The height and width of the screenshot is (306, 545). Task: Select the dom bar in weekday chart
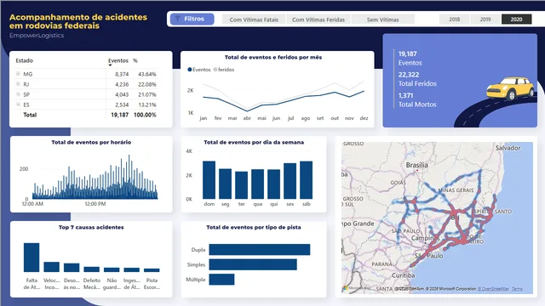point(209,179)
